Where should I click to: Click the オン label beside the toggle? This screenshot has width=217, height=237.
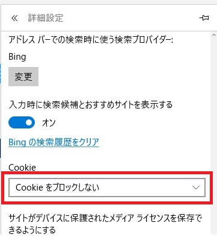[x=49, y=122]
